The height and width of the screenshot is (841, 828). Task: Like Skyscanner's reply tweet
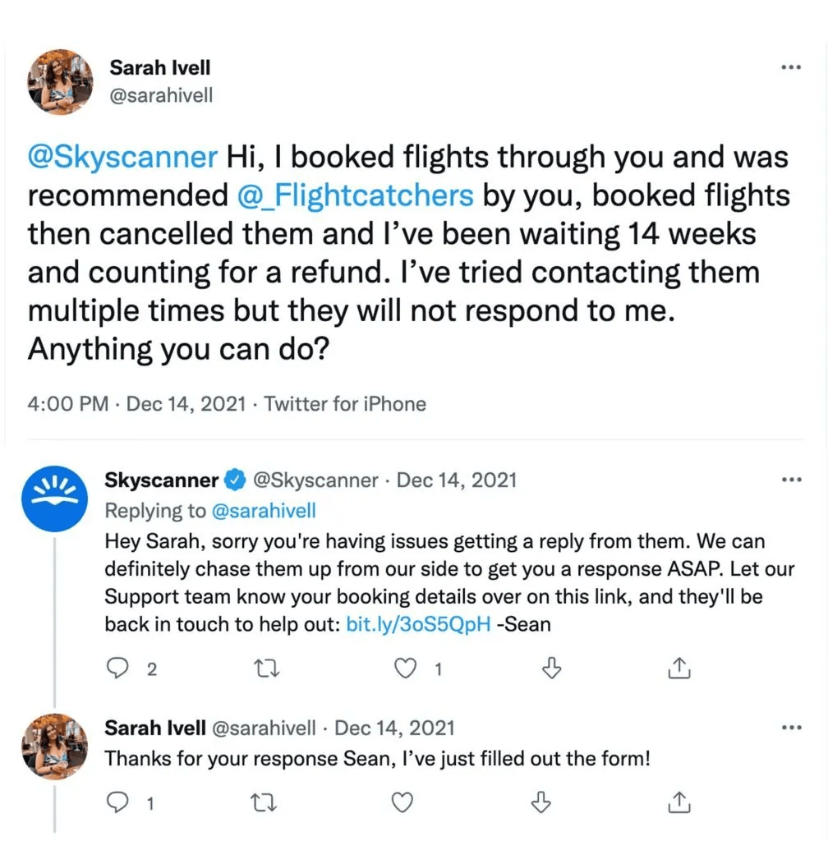click(x=405, y=669)
